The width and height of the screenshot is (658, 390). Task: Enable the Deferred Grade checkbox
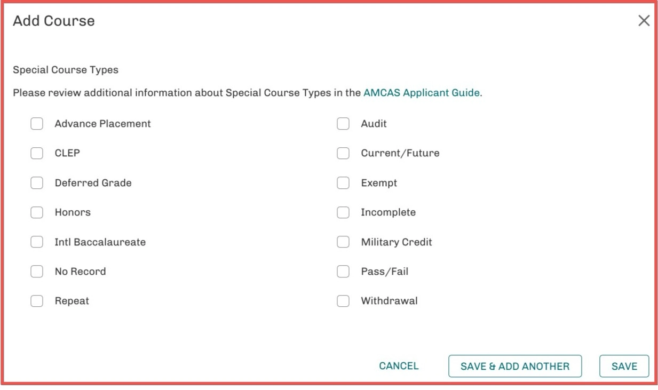point(36,182)
